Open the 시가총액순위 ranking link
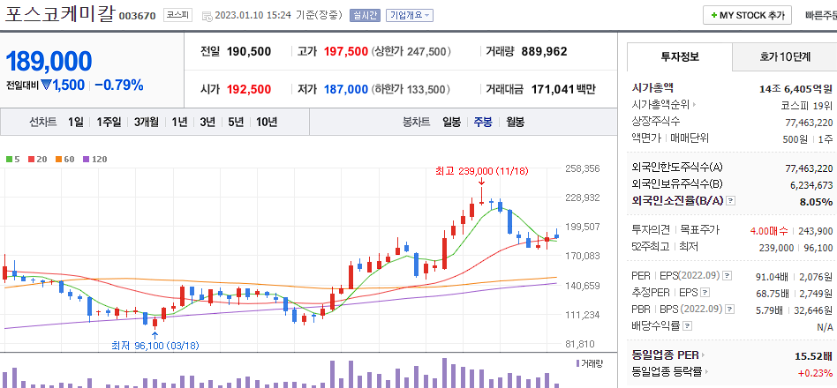This screenshot has width=837, height=388. coord(660,104)
